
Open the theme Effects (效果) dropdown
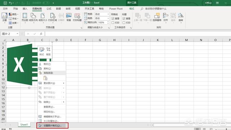(x=14, y=23)
